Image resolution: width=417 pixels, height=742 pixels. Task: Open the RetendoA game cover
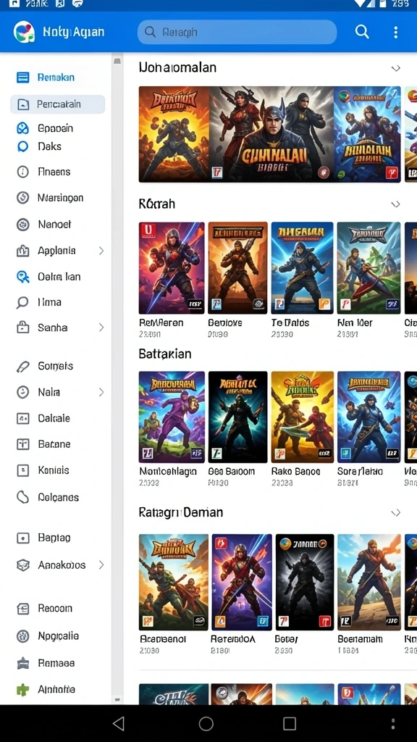(242, 582)
